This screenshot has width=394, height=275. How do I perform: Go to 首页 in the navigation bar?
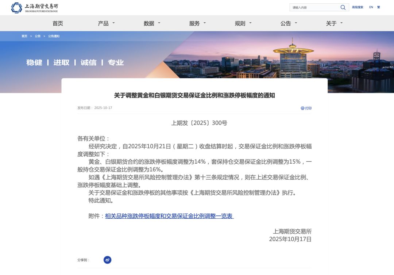[x=58, y=23]
